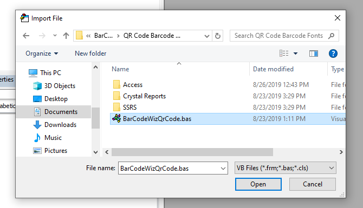The width and height of the screenshot is (363, 208).
Task: Open the VB Files type dropdown
Action: coord(285,168)
